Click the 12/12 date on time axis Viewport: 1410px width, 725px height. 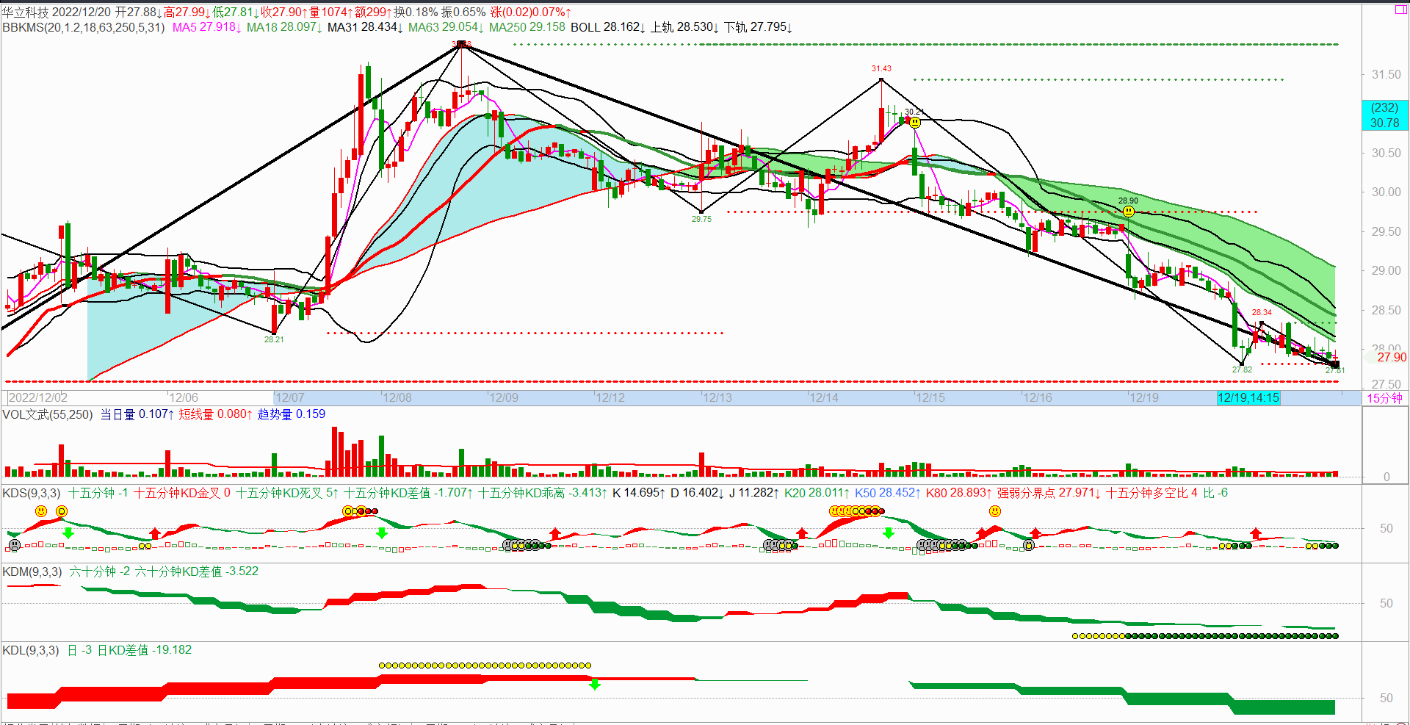click(x=610, y=397)
